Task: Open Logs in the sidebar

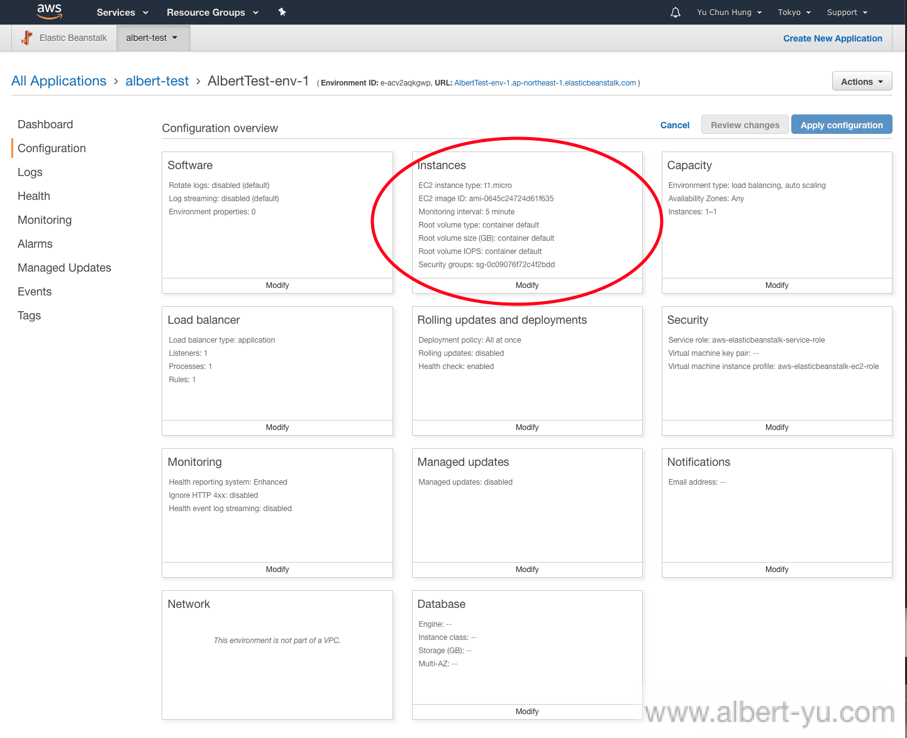Action: [30, 172]
